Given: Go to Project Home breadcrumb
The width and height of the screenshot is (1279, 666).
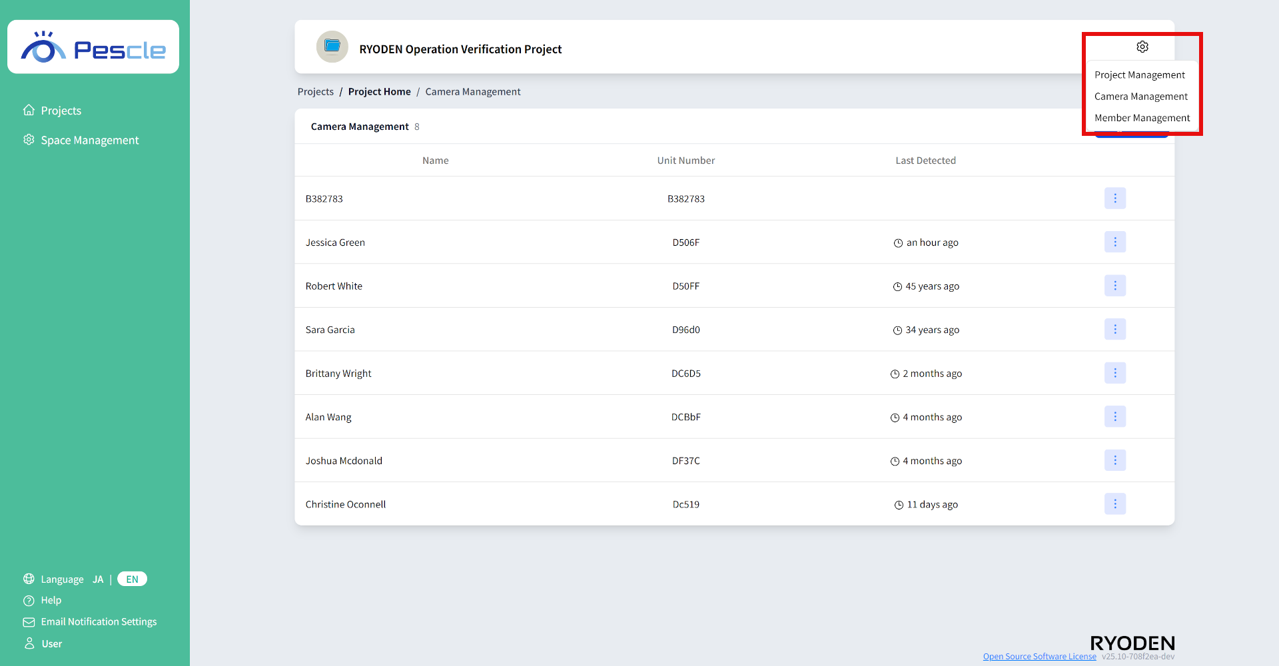Looking at the screenshot, I should 379,92.
